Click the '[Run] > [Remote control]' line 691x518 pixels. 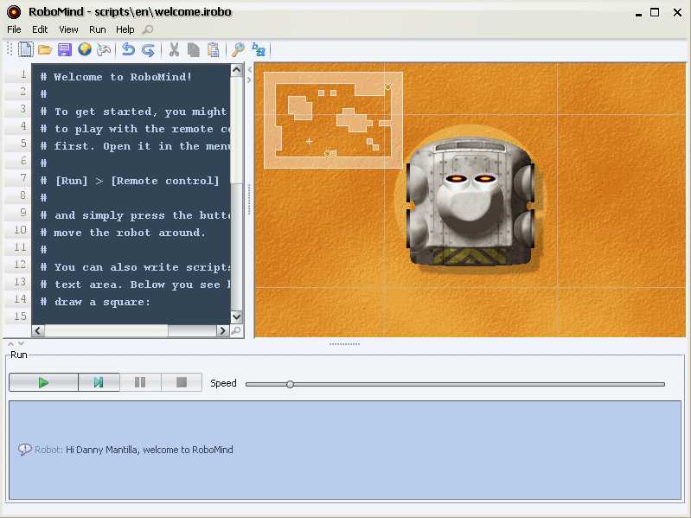tap(130, 181)
